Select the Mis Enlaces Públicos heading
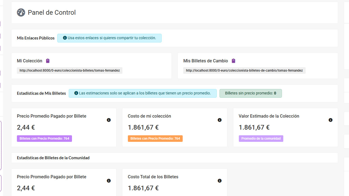Viewport: 349px width, 196px height. [36, 38]
